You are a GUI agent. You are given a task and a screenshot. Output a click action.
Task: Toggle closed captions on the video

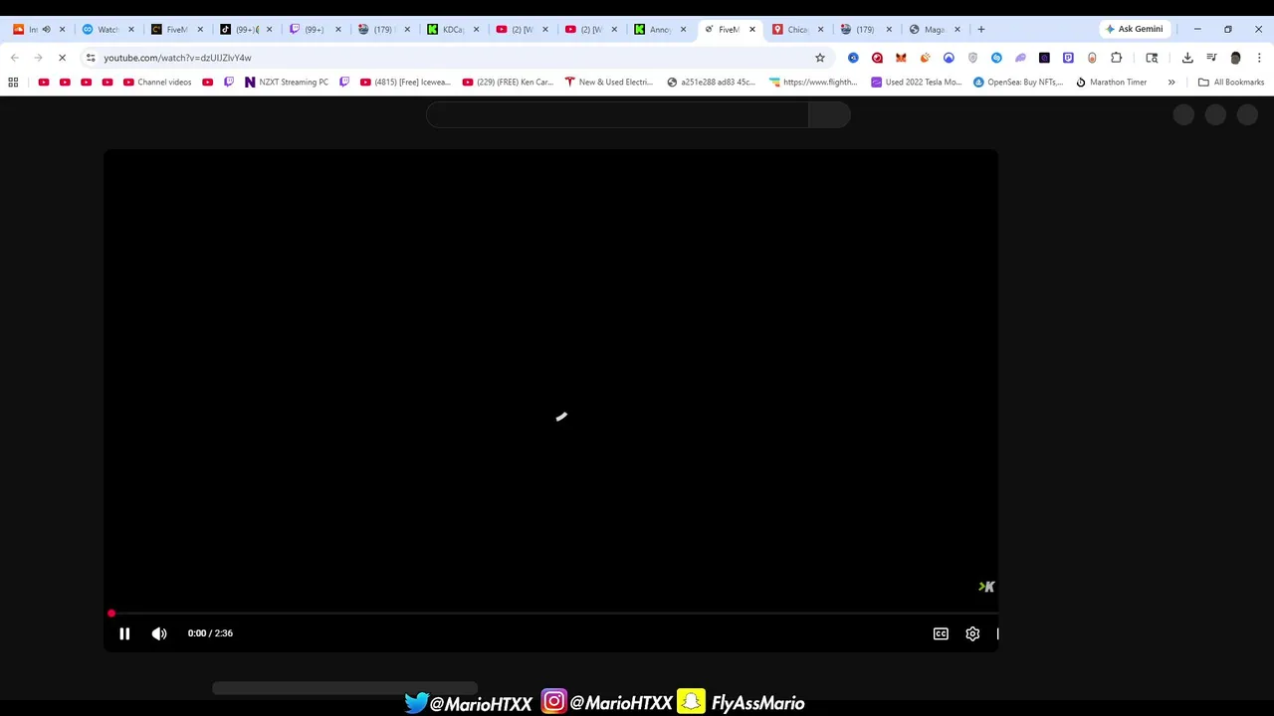tap(941, 633)
